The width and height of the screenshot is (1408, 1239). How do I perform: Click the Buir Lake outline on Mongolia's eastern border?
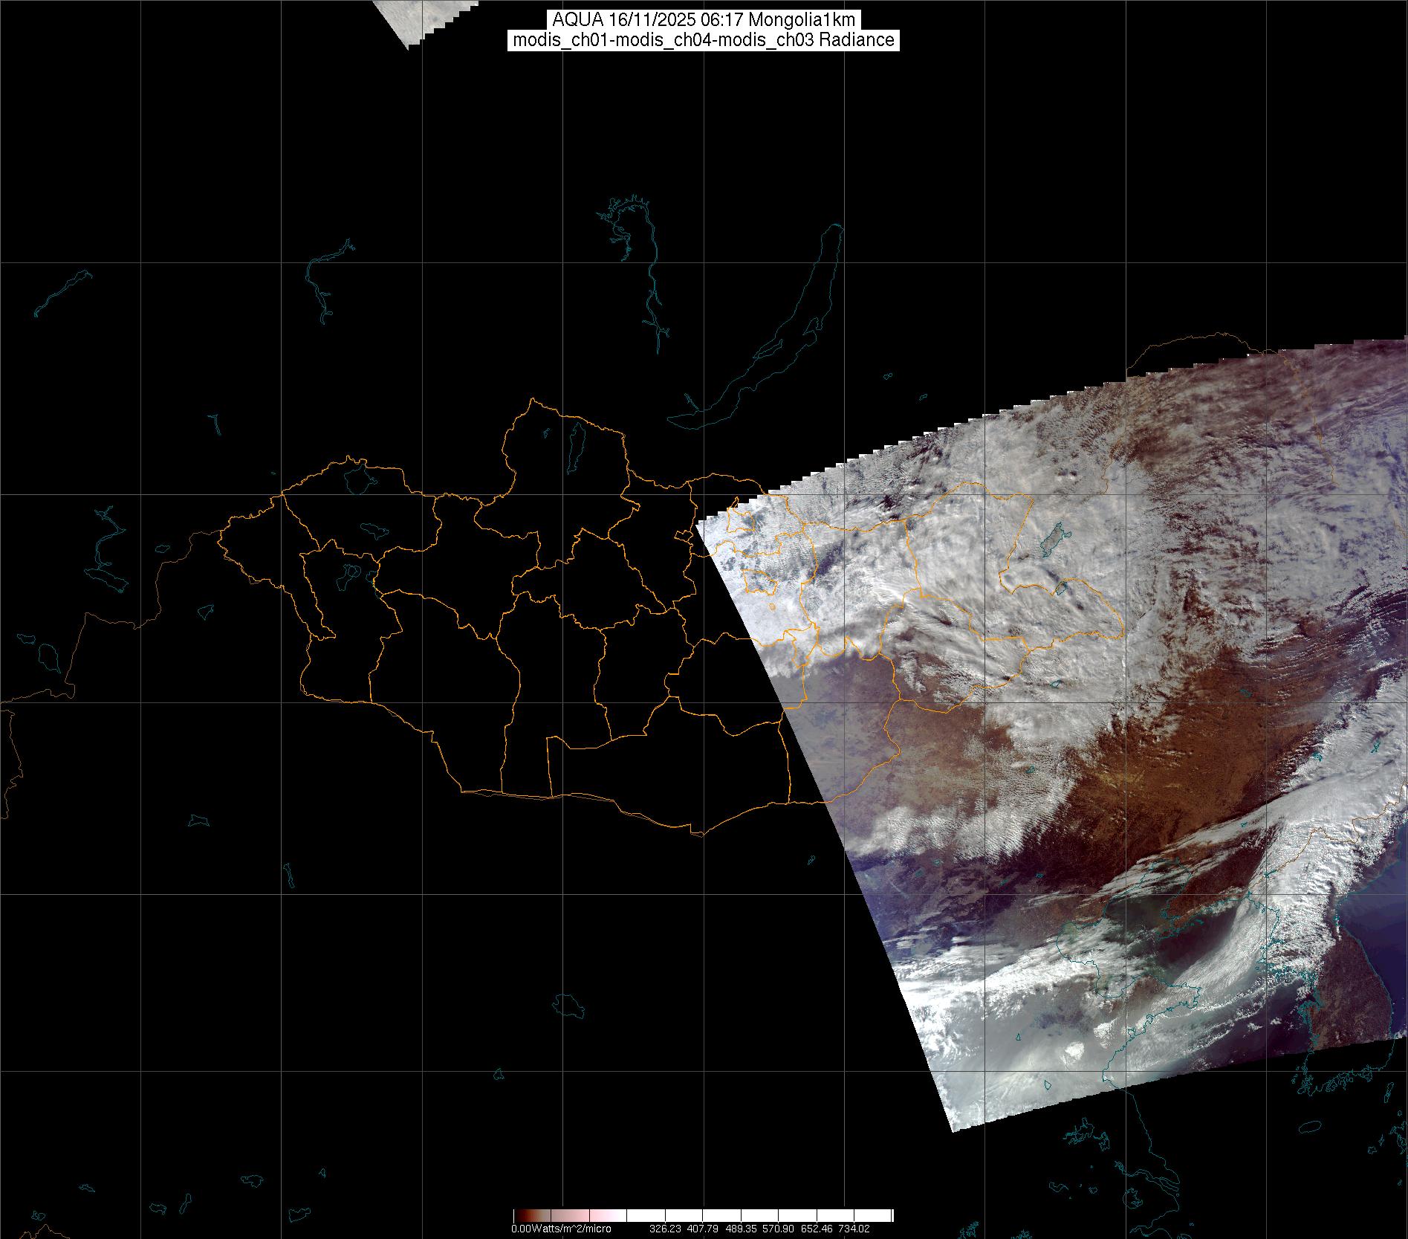(1061, 589)
